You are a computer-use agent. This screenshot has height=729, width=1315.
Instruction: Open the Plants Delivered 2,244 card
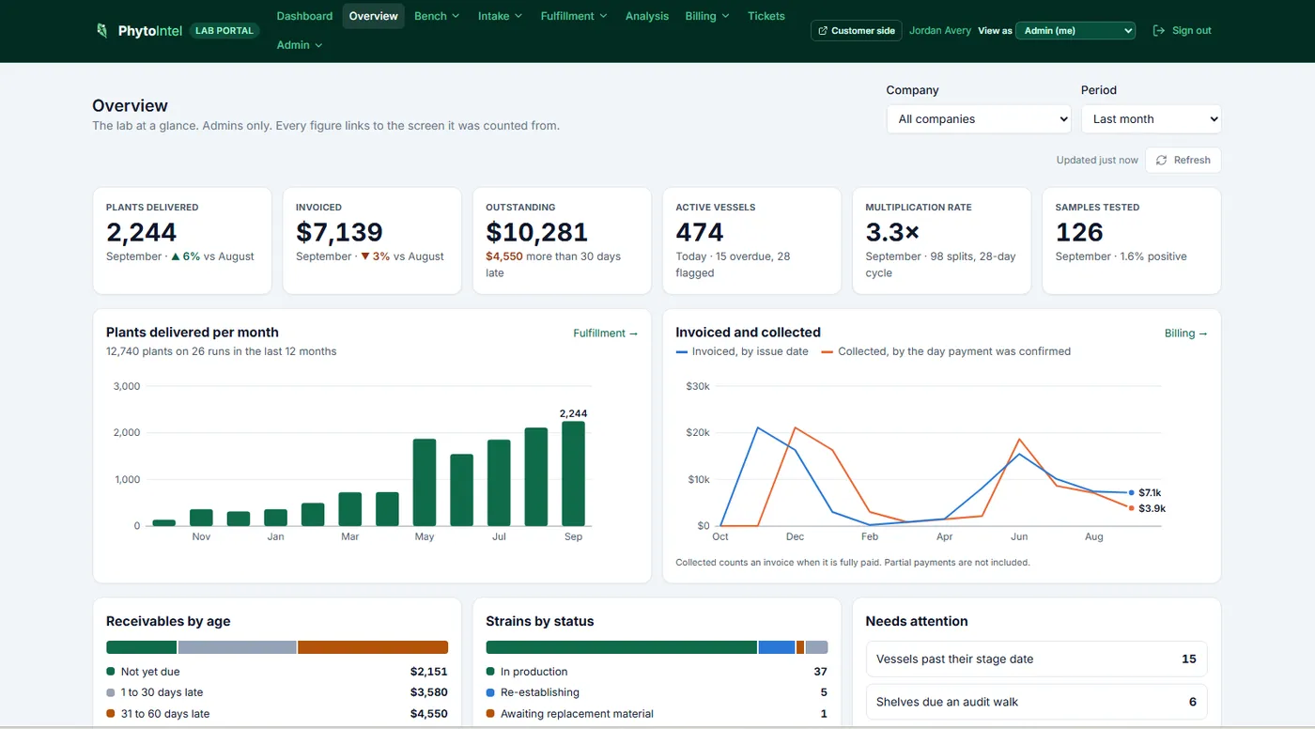[182, 240]
